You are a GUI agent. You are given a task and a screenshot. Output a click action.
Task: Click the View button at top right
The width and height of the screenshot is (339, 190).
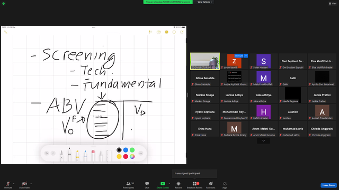tap(333, 4)
